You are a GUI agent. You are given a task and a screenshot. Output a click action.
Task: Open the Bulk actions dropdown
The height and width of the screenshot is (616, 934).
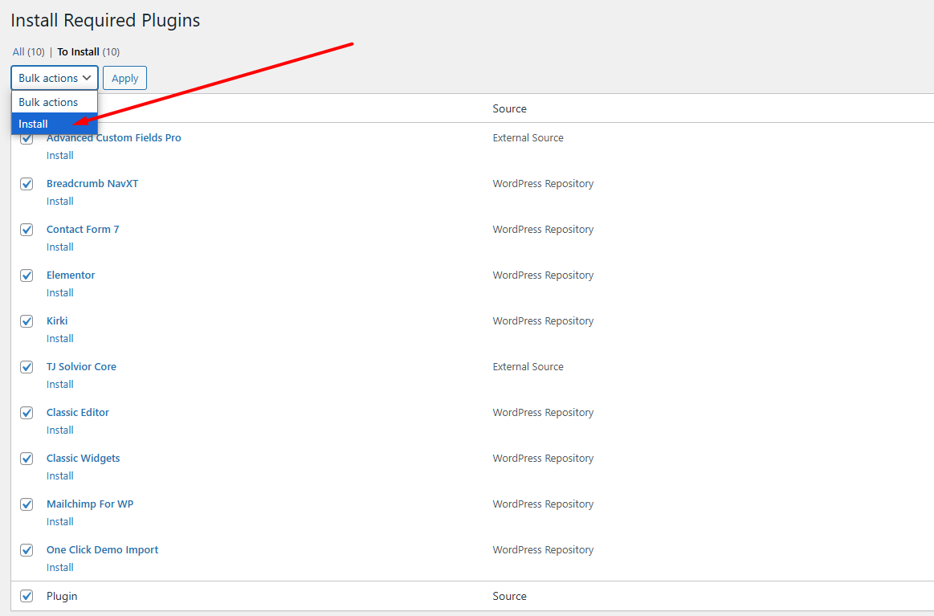(54, 78)
